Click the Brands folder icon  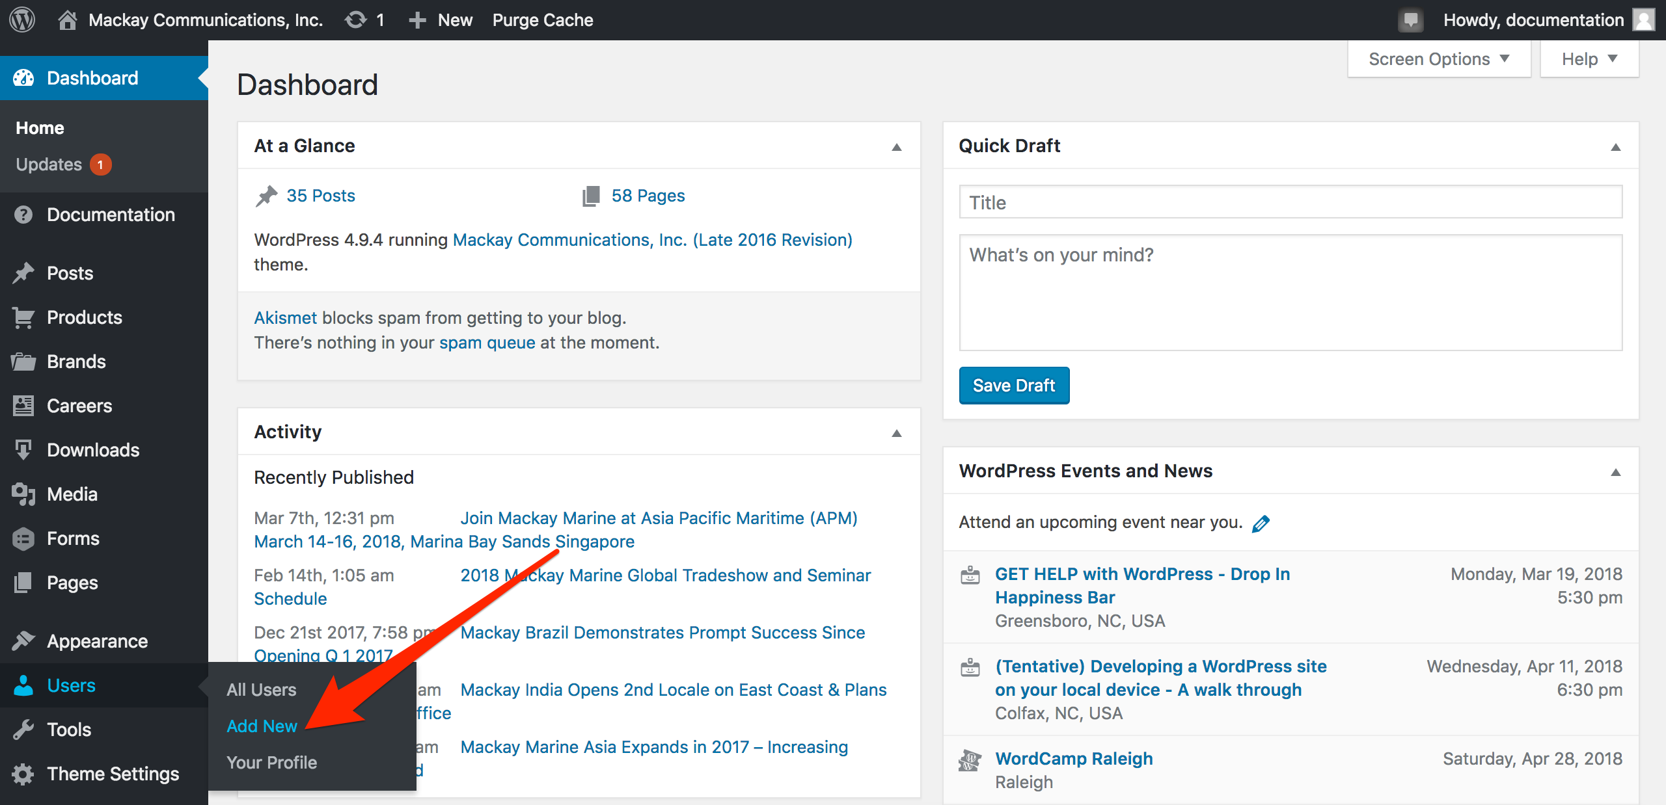tap(23, 362)
